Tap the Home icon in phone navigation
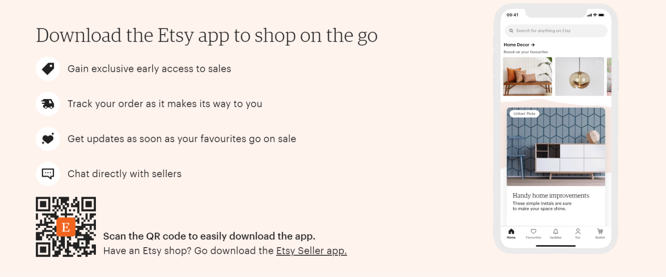Image resolution: width=666 pixels, height=277 pixels. [511, 233]
